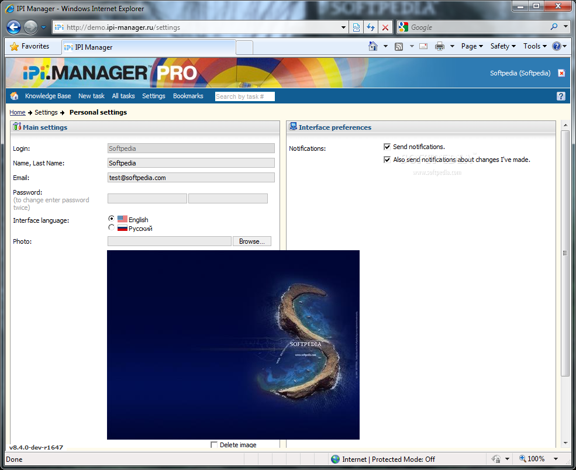Open the Page menu

pos(472,46)
